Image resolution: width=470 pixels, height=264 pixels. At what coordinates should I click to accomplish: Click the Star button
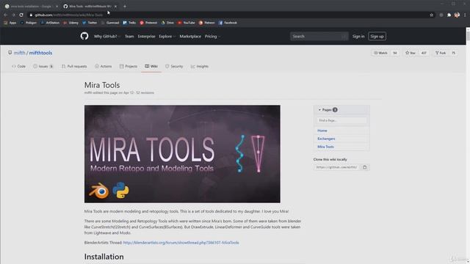(x=411, y=53)
